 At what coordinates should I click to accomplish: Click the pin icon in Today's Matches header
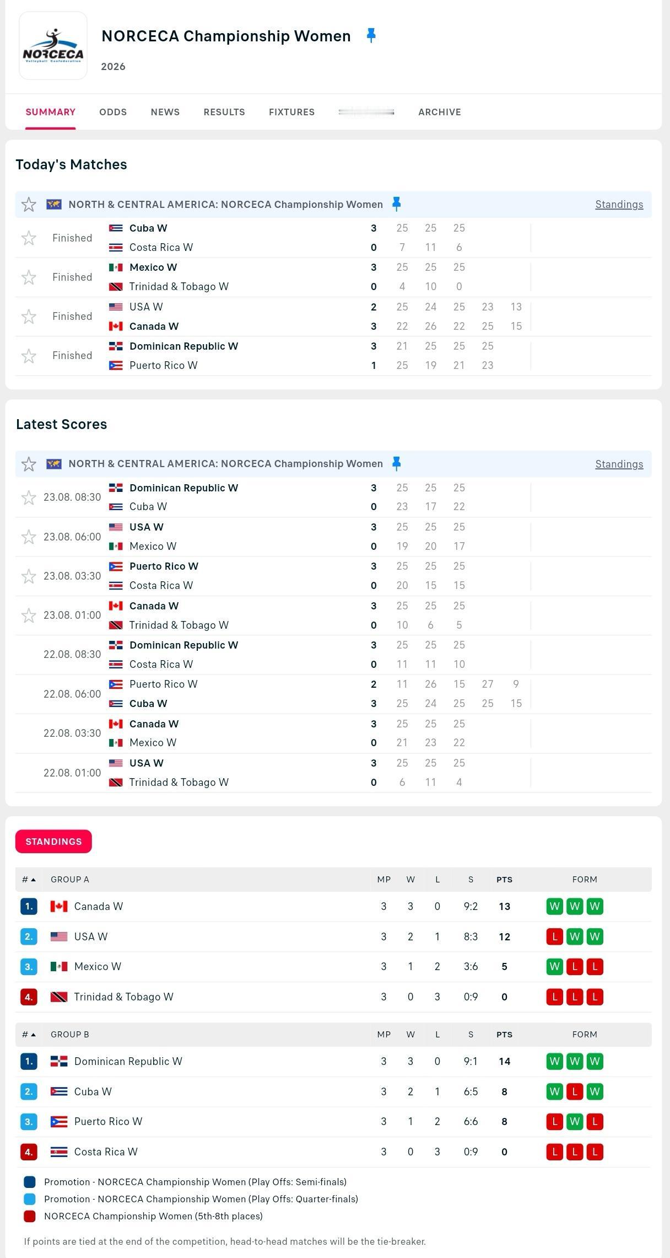[396, 204]
